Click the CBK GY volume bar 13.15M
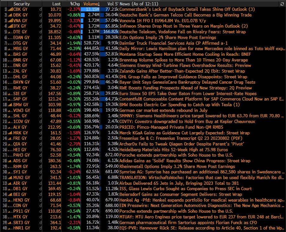 tap(90, 10)
